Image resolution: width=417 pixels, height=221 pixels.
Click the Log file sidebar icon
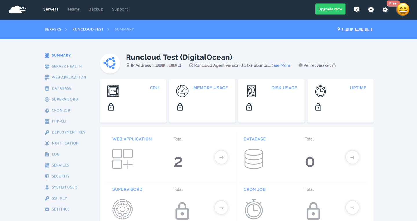pos(47,154)
